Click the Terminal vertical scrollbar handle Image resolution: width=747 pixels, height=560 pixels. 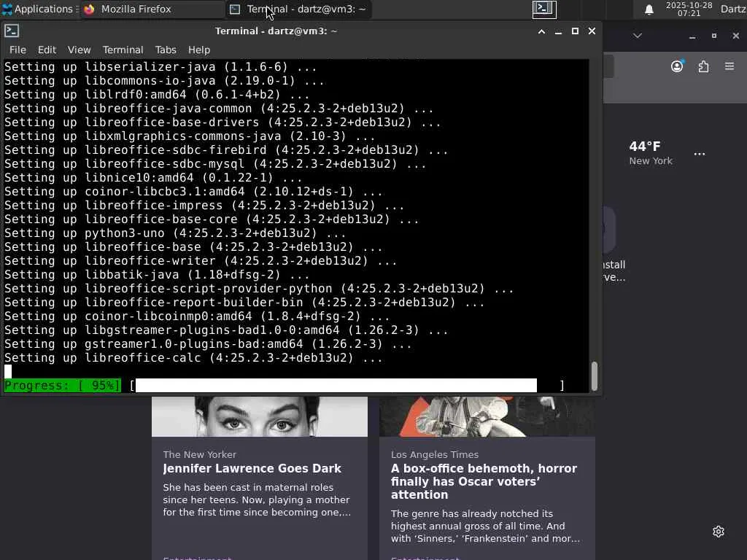tap(594, 376)
